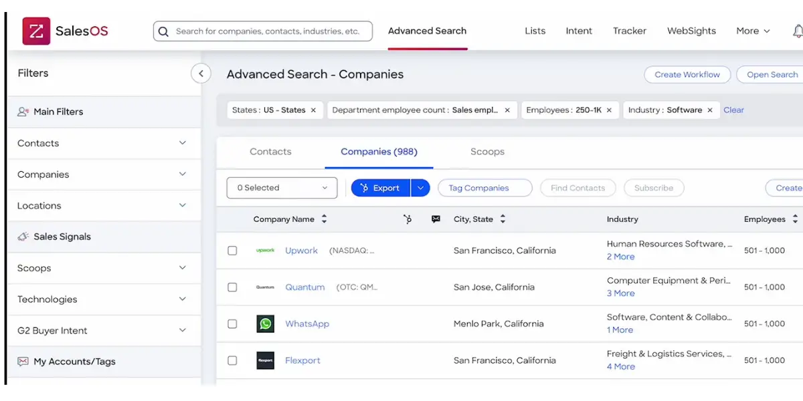
Task: Switch to the Scoops results tab
Action: point(487,152)
